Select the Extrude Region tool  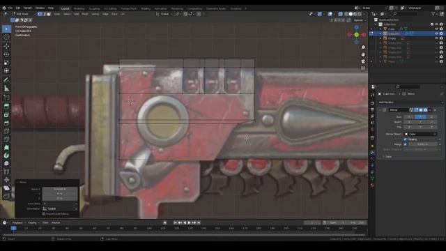6,107
